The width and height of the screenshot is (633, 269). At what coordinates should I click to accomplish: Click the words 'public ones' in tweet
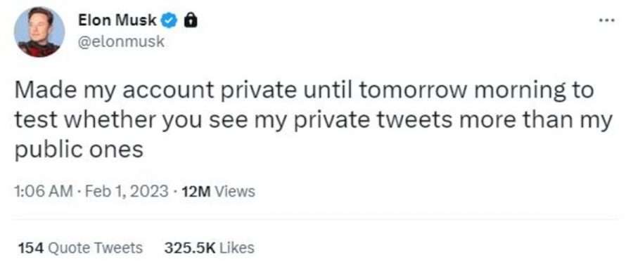79,150
